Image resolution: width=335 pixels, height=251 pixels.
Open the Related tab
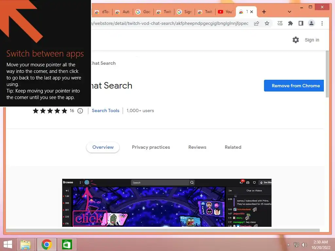(233, 147)
